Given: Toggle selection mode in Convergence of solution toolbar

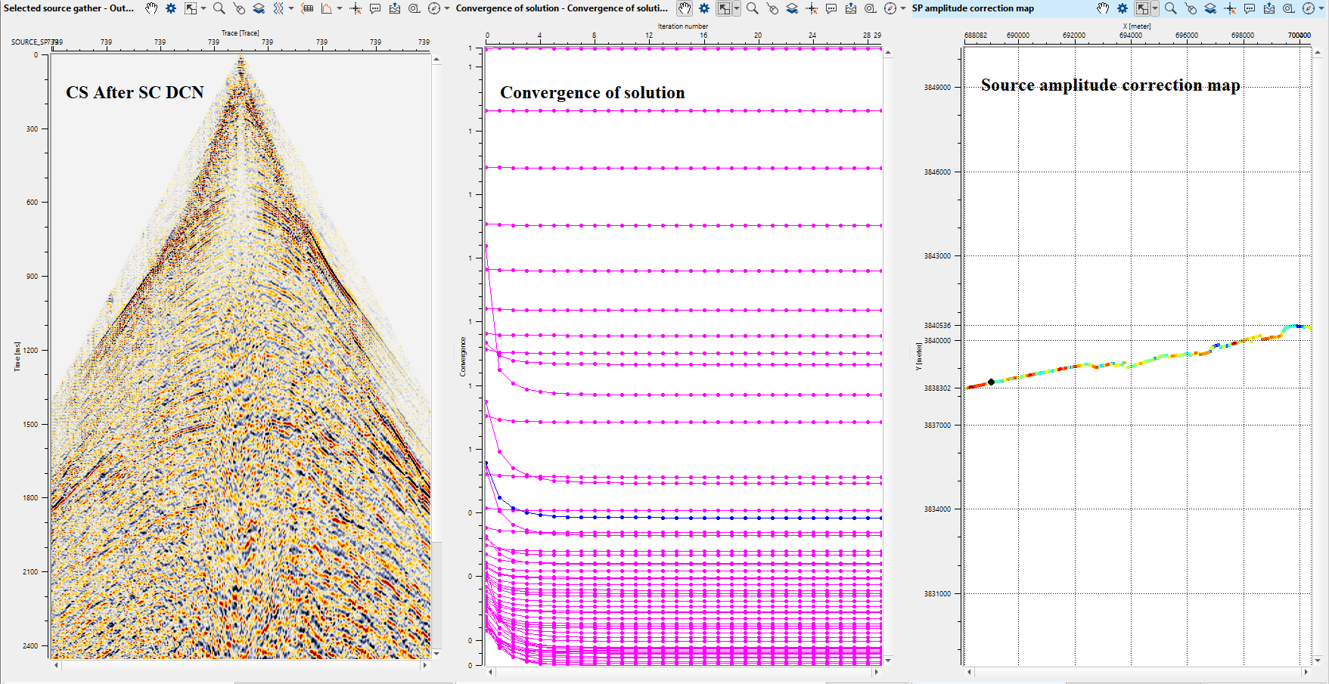Looking at the screenshot, I should (724, 8).
